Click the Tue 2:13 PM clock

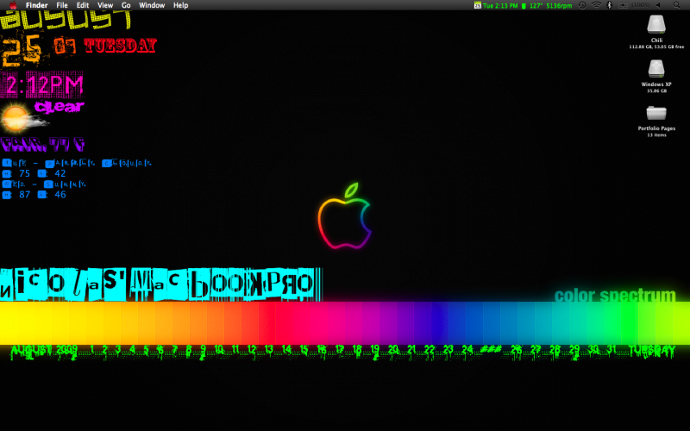[x=500, y=6]
